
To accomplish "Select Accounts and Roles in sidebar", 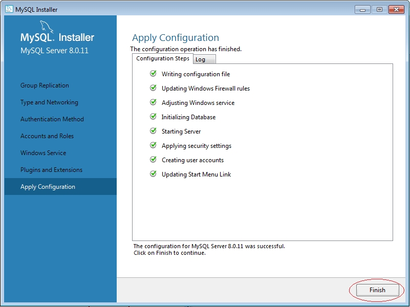I will tap(47, 136).
